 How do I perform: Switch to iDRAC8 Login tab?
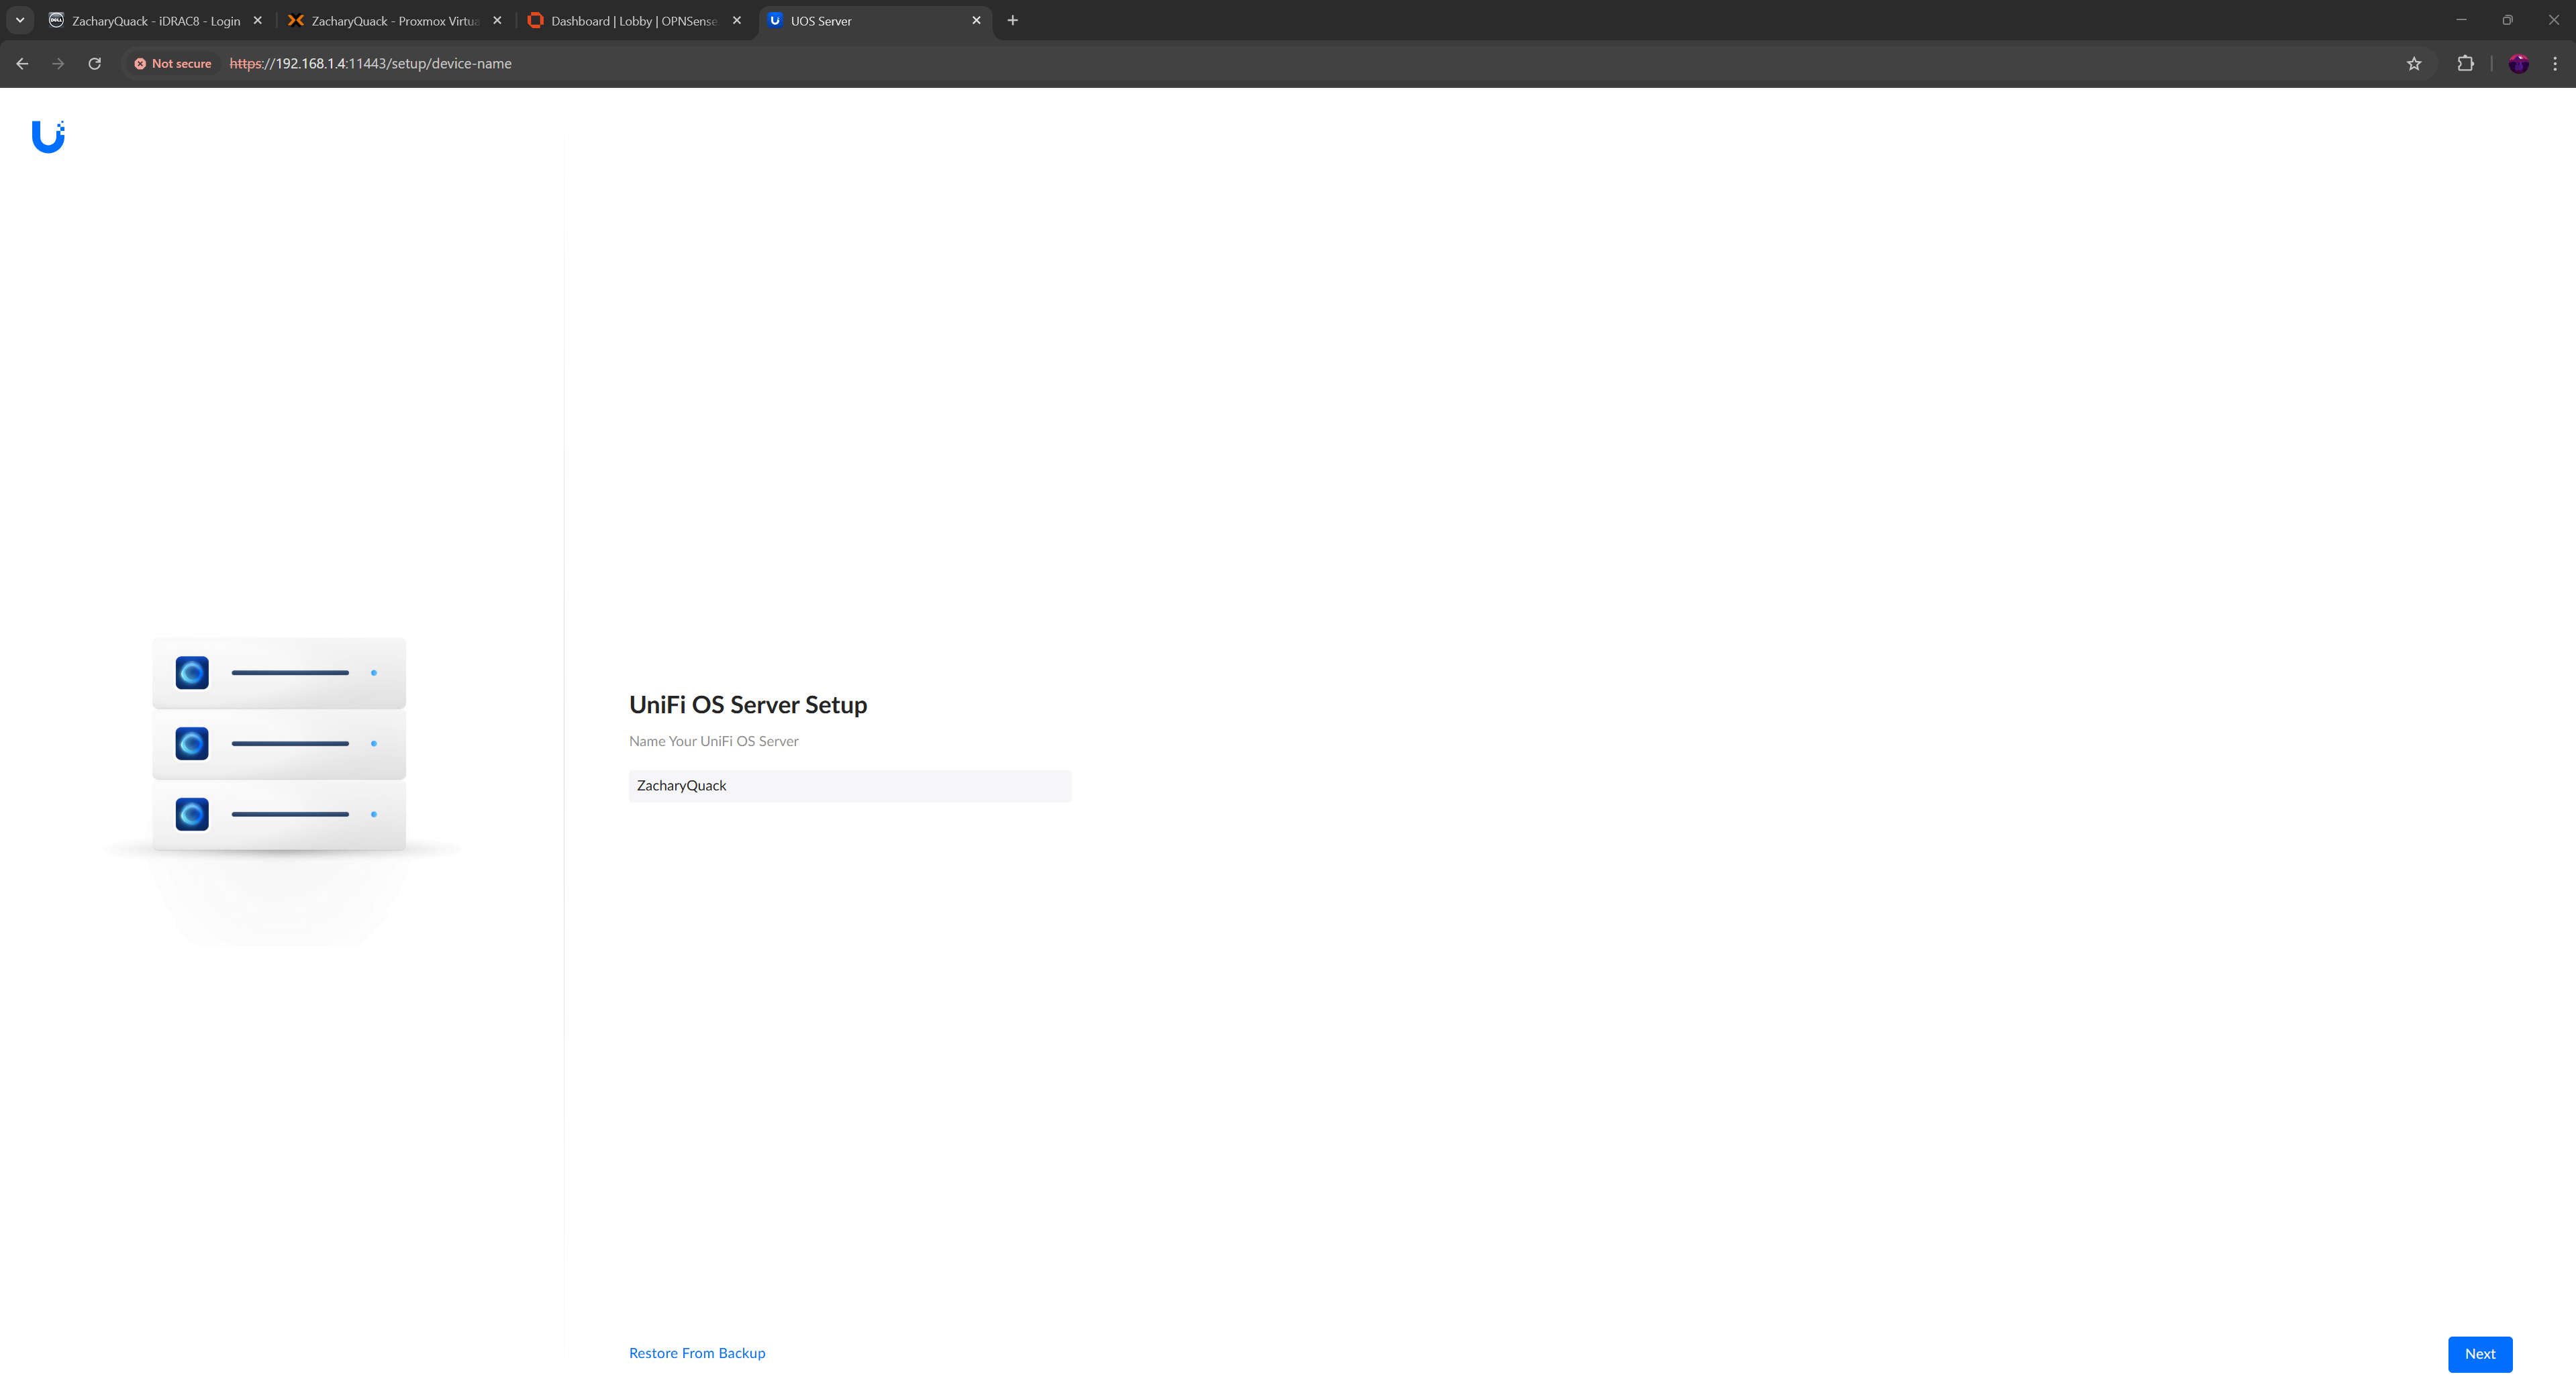pos(155,20)
